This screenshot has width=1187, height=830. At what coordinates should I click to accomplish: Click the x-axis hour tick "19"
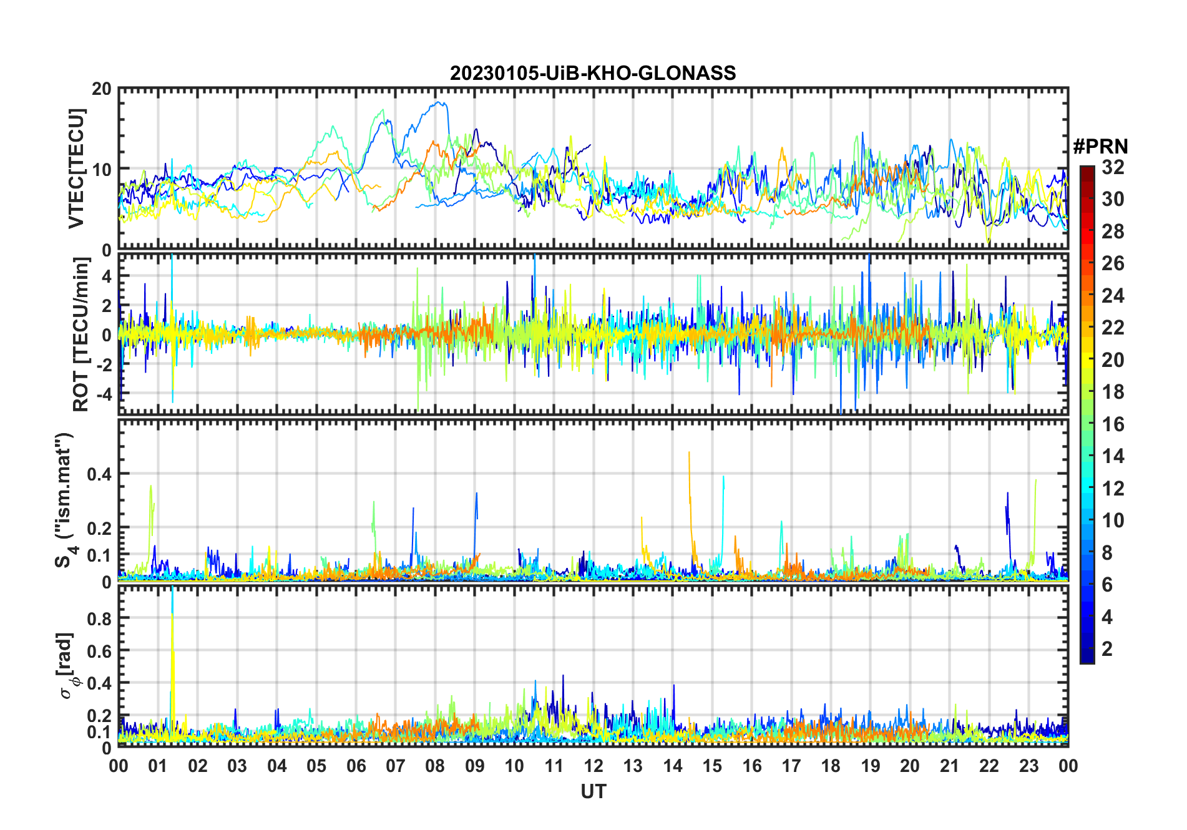tap(871, 766)
